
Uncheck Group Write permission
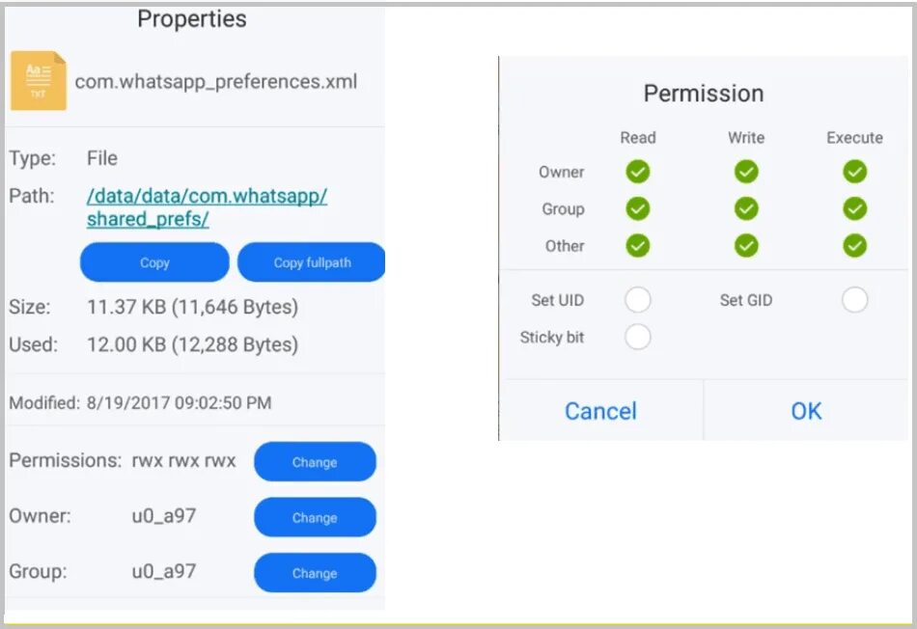coord(745,208)
